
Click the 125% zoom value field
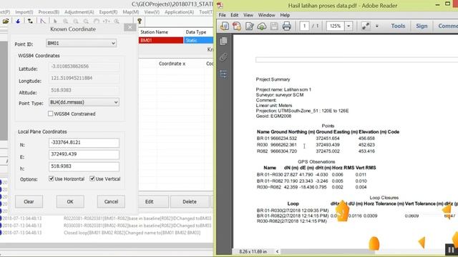pos(336,26)
